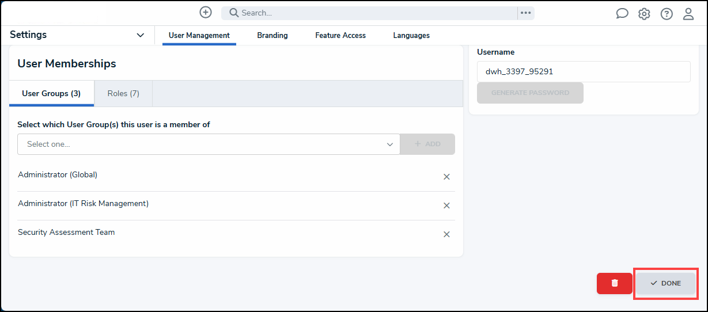The image size is (708, 312).
Task: Open the search options ellipsis
Action: pyautogui.click(x=525, y=13)
